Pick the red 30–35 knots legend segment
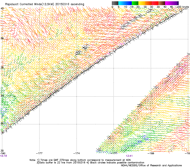The image size is (190, 167). [x=155, y=3]
